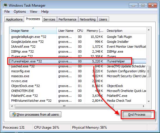
Task: Open the Performance tab
Action: [x=67, y=19]
